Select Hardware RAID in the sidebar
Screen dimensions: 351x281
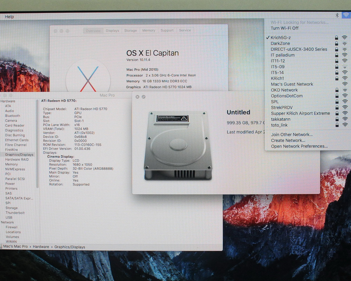(17, 159)
